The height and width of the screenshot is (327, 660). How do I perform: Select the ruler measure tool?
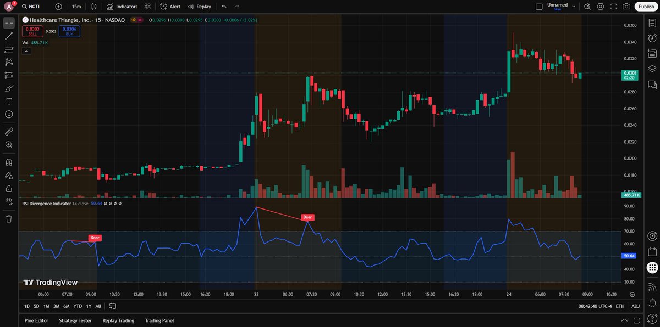[9, 132]
